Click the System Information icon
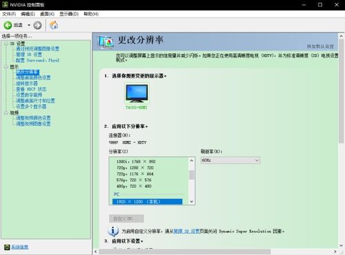The height and width of the screenshot is (255, 345). coord(7,247)
